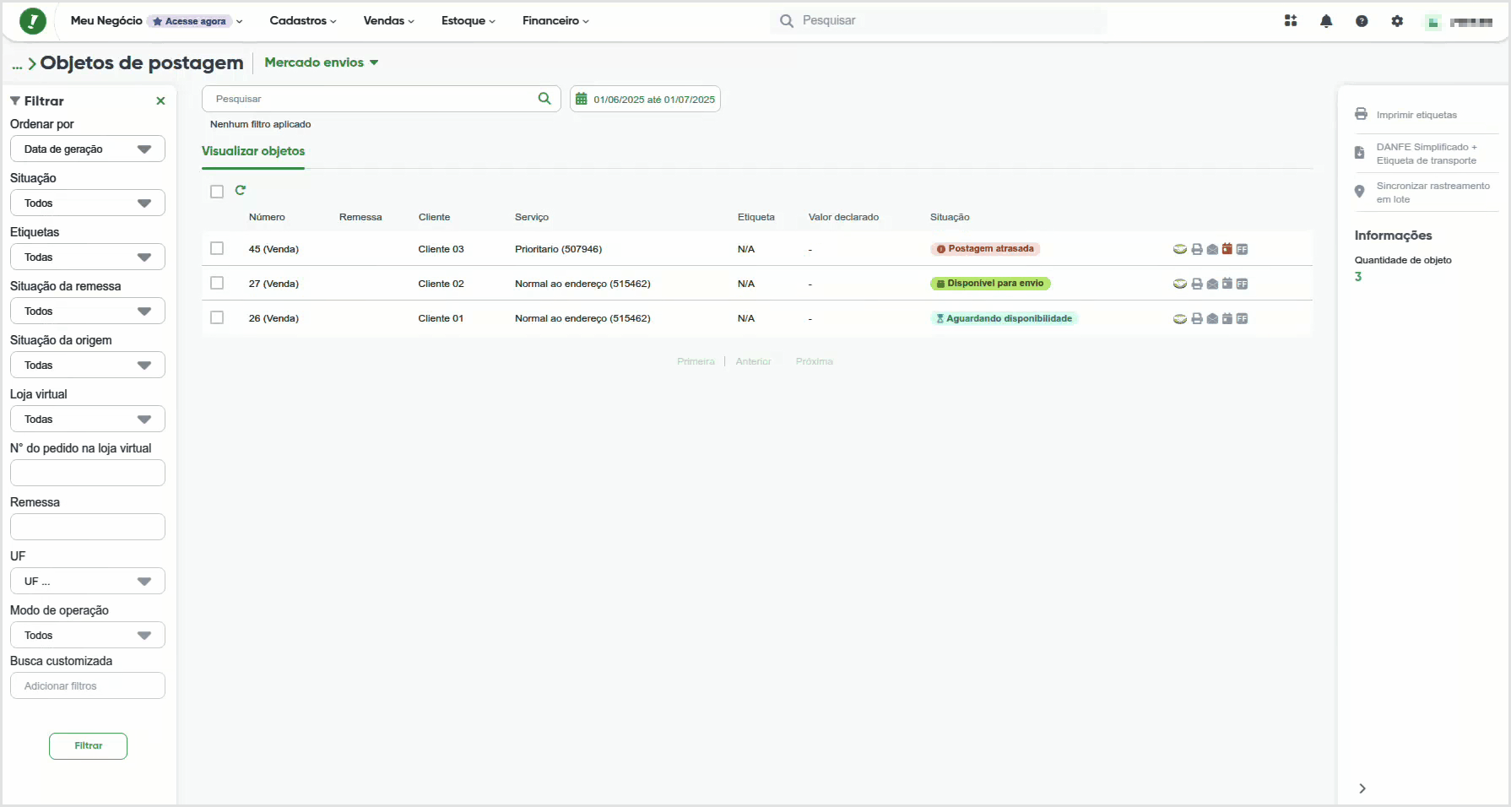Screen dimensions: 1511x807
Task: Click the FF icon on row 45 (Venda)
Action: [x=1242, y=249]
